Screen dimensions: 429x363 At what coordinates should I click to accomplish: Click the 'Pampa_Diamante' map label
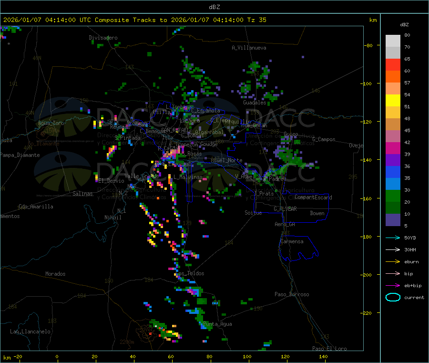click(x=20, y=155)
